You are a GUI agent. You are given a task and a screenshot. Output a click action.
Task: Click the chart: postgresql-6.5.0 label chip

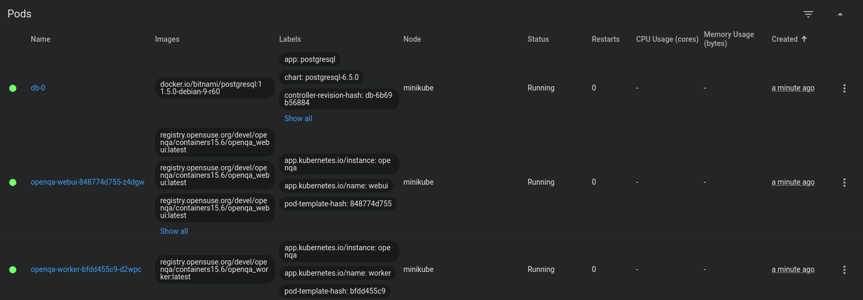tap(321, 77)
